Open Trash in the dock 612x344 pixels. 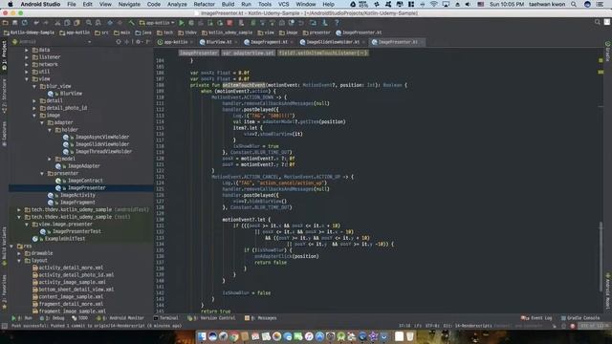coord(410,336)
